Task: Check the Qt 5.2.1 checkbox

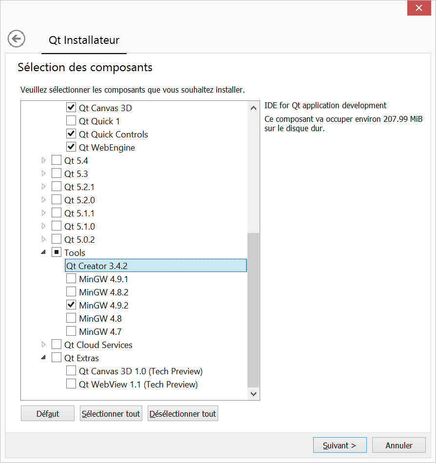Action: tap(57, 186)
